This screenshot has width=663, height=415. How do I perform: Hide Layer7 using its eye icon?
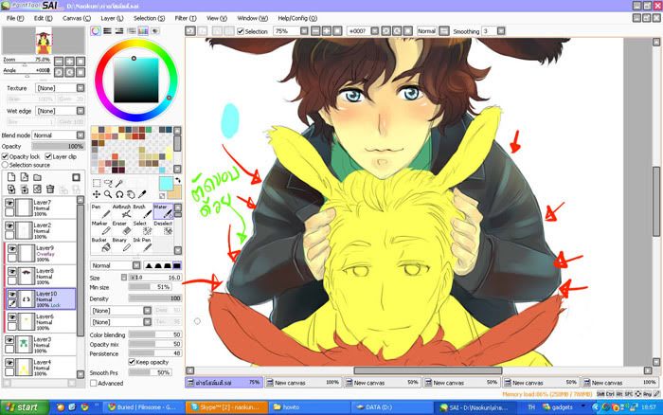click(x=9, y=204)
